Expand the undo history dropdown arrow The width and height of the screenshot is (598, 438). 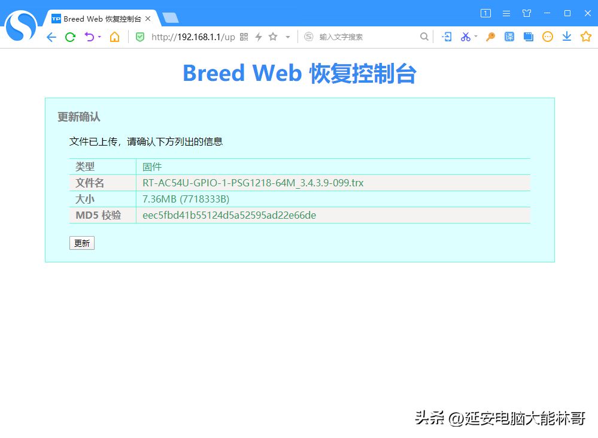[x=99, y=37]
